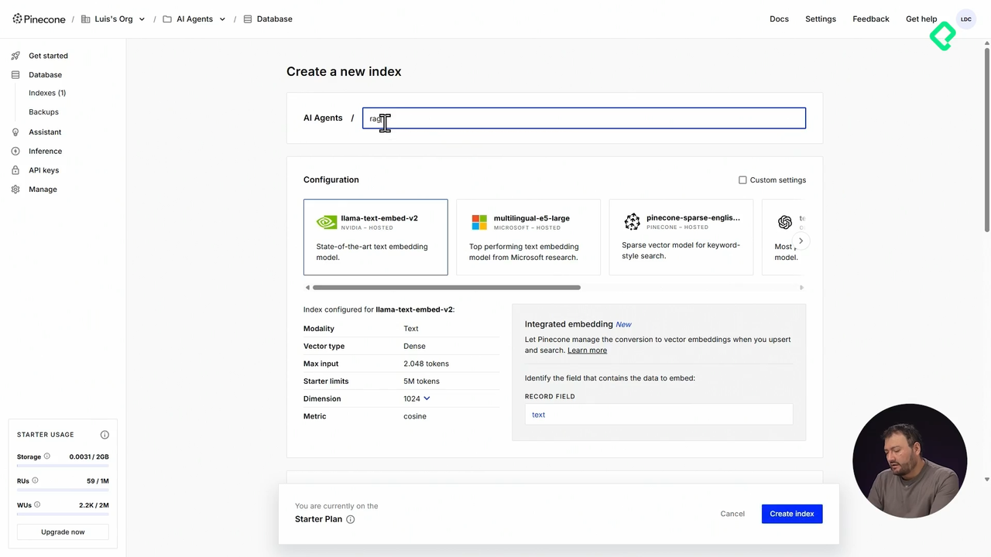Select the pinecone-sparse-english model card
The height and width of the screenshot is (557, 991).
(x=681, y=237)
